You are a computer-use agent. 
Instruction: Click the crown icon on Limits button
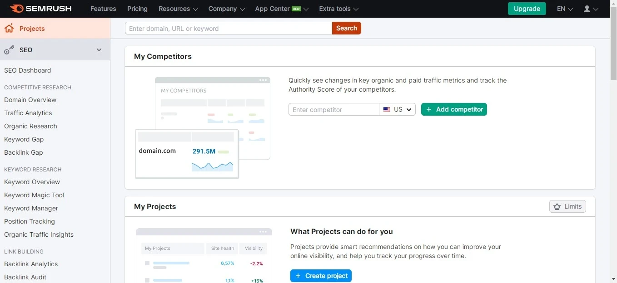(557, 207)
